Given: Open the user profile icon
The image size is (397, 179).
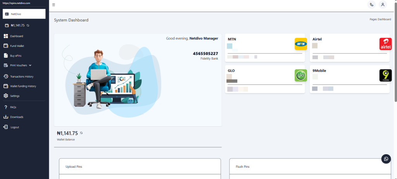Looking at the screenshot, I should [x=383, y=5].
